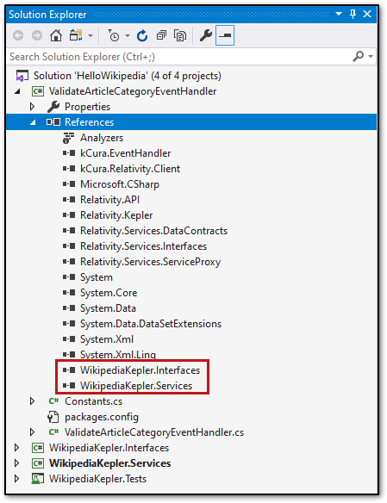Select the System.Xml.Linq reference

coord(118,355)
